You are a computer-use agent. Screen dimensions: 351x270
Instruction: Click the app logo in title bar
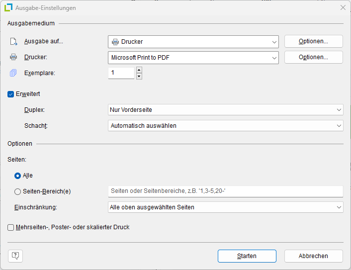[8, 8]
